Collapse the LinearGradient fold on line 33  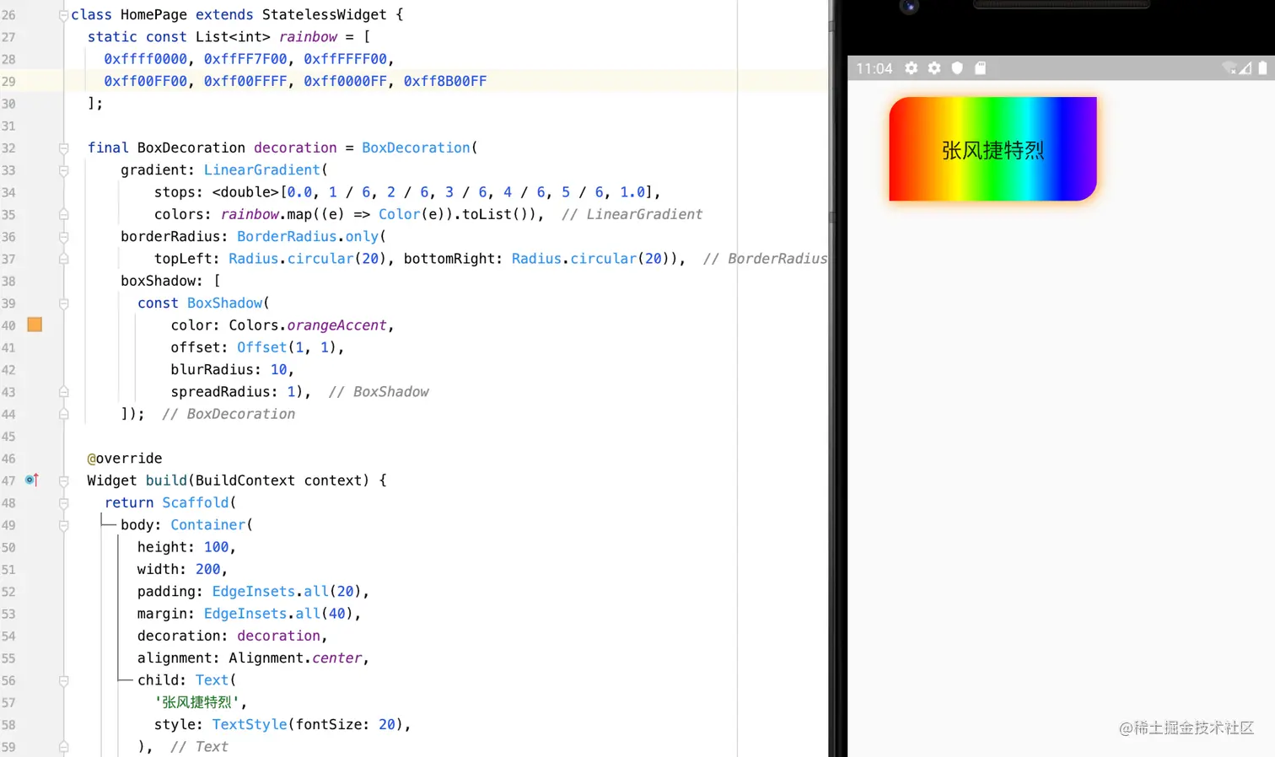coord(63,170)
